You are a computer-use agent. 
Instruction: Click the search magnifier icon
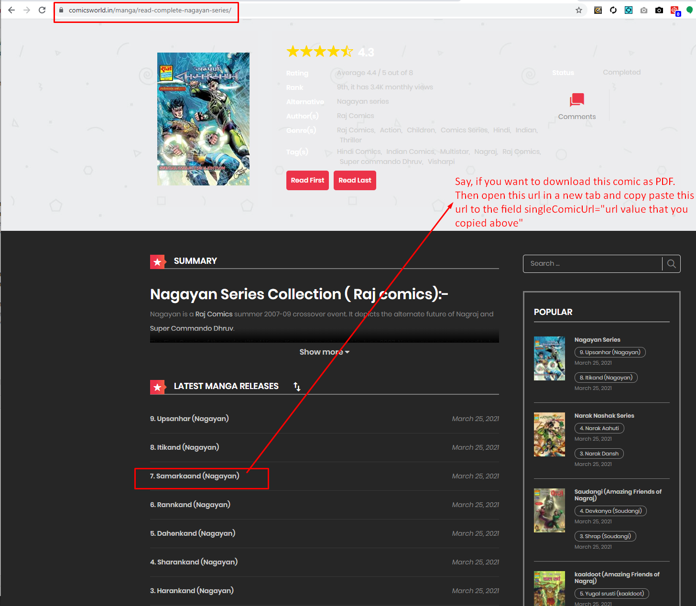(671, 264)
